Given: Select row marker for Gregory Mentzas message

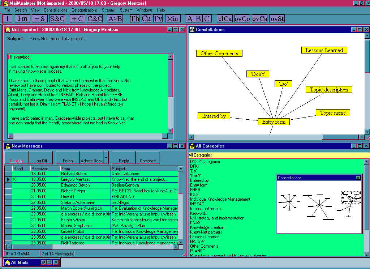Looking at the screenshot, I should pyautogui.click(x=8, y=179).
